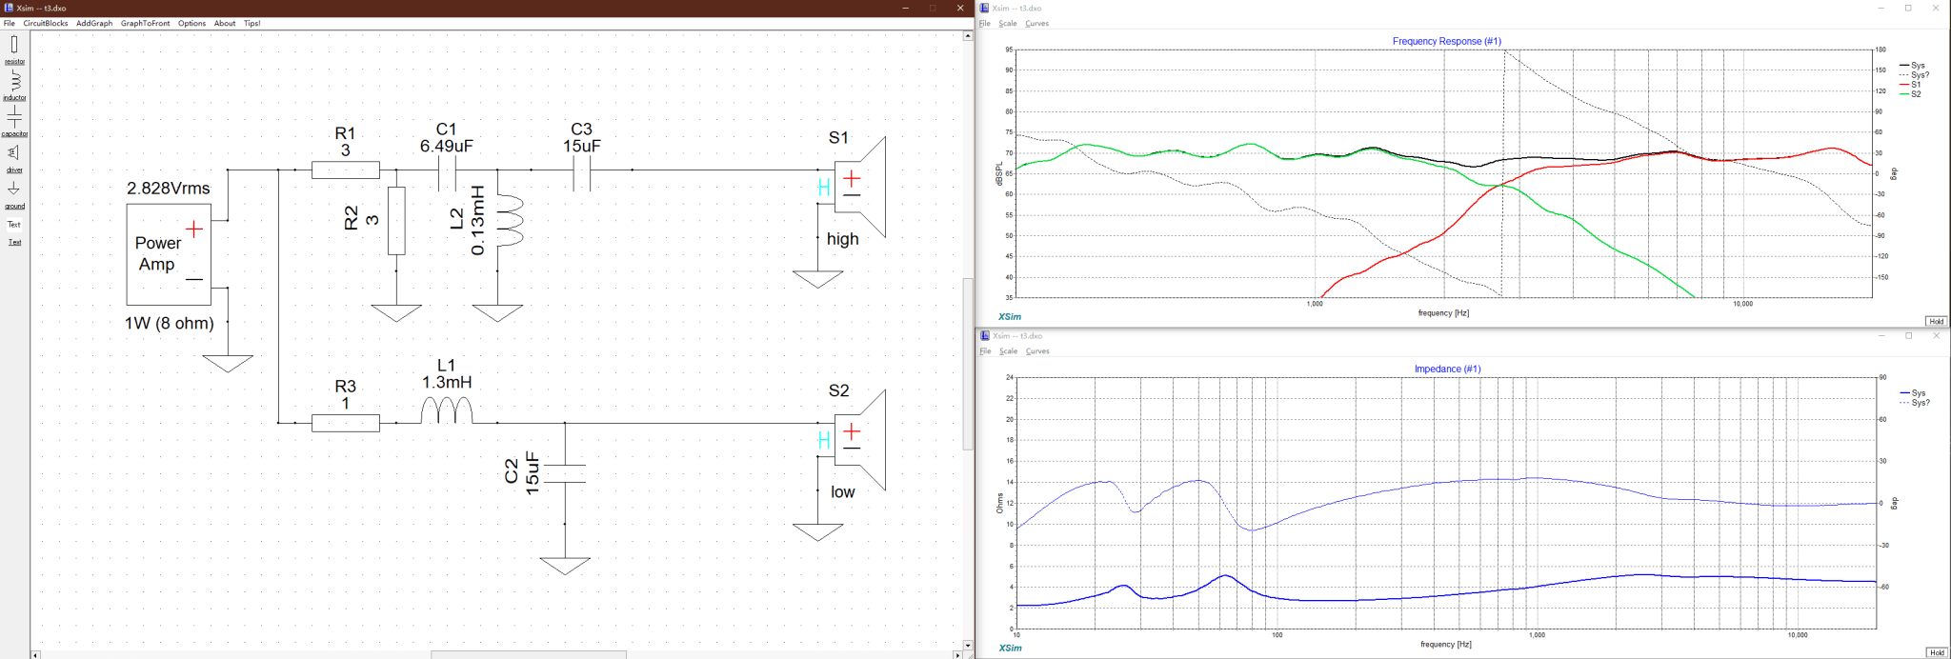
Task: Click the 2.828Vrms amplifier voltage label
Action: click(169, 189)
